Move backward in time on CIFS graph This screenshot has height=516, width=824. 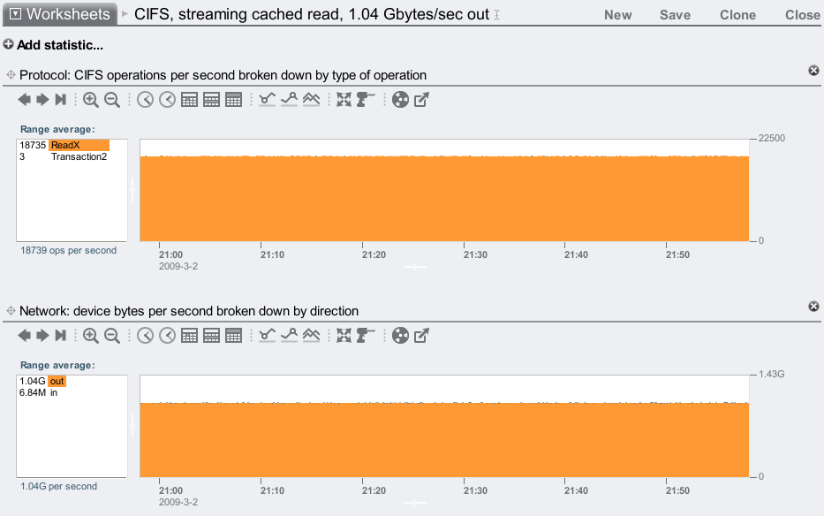[25, 100]
